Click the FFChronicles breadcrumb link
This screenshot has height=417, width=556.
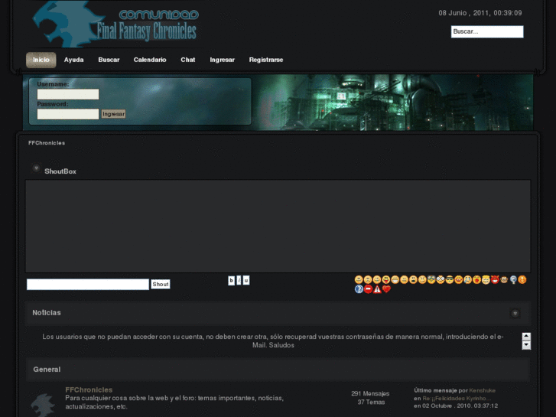coord(47,143)
